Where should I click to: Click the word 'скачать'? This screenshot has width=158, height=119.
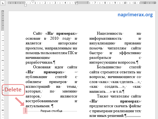121,106
